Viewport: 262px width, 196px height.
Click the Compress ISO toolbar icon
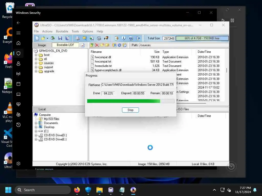click(x=92, y=38)
